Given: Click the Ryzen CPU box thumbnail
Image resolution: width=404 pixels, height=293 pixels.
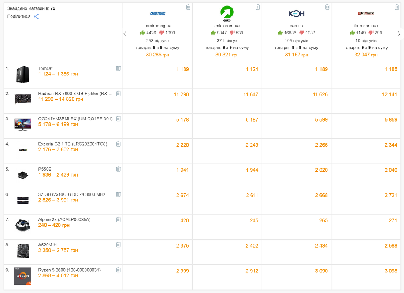Looking at the screenshot, I should tap(23, 276).
